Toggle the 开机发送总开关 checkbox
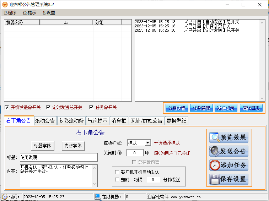This screenshot has height=201, width=269. tap(7, 107)
